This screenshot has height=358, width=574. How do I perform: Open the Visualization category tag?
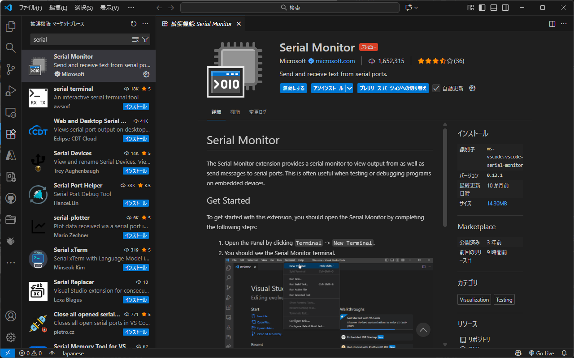(474, 300)
